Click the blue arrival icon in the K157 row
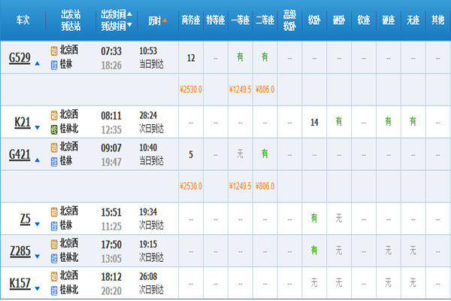The image size is (451, 301). coord(54,289)
